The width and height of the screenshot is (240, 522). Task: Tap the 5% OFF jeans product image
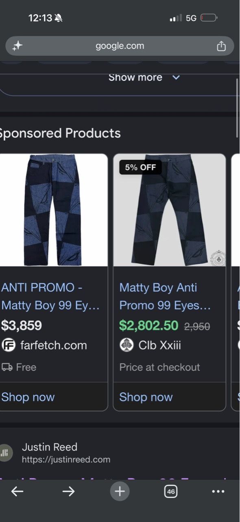pos(169,210)
